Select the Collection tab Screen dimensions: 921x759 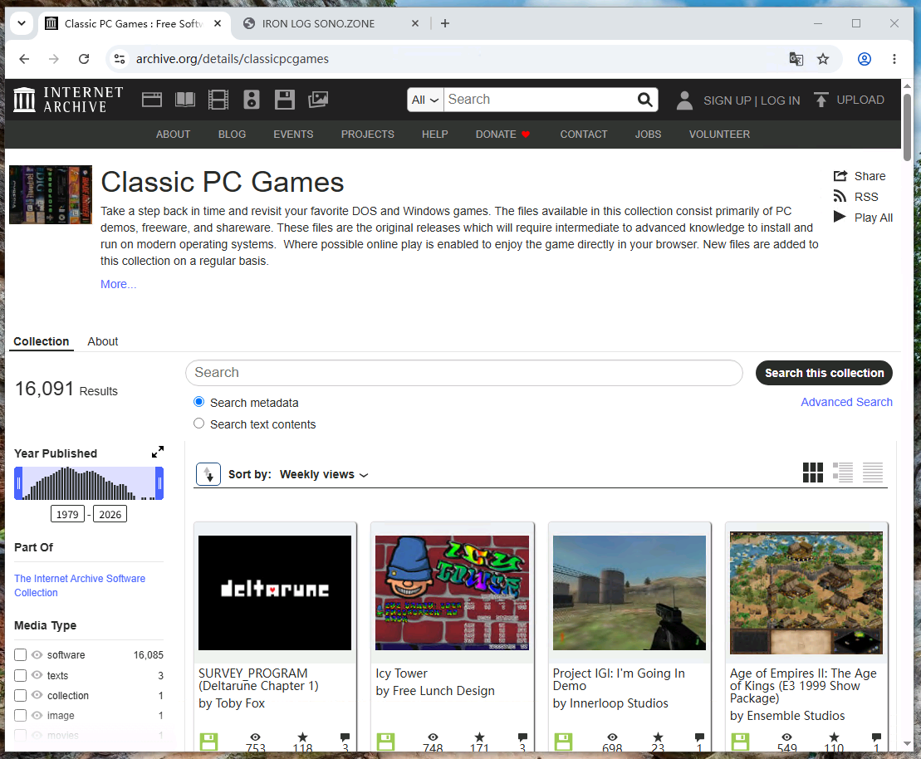tap(42, 341)
